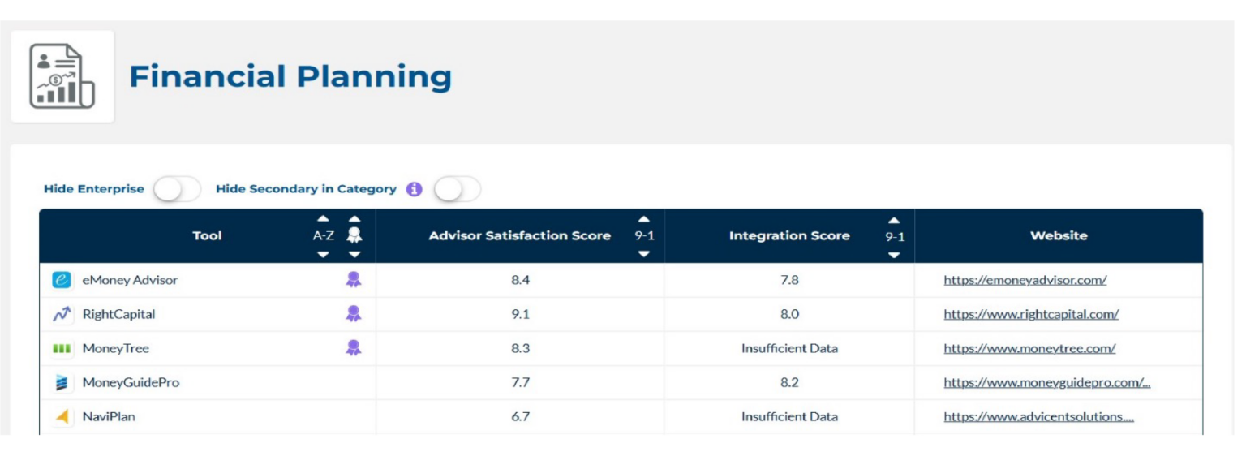
Task: Click the eMoney Advisor logo icon
Action: tap(62, 280)
